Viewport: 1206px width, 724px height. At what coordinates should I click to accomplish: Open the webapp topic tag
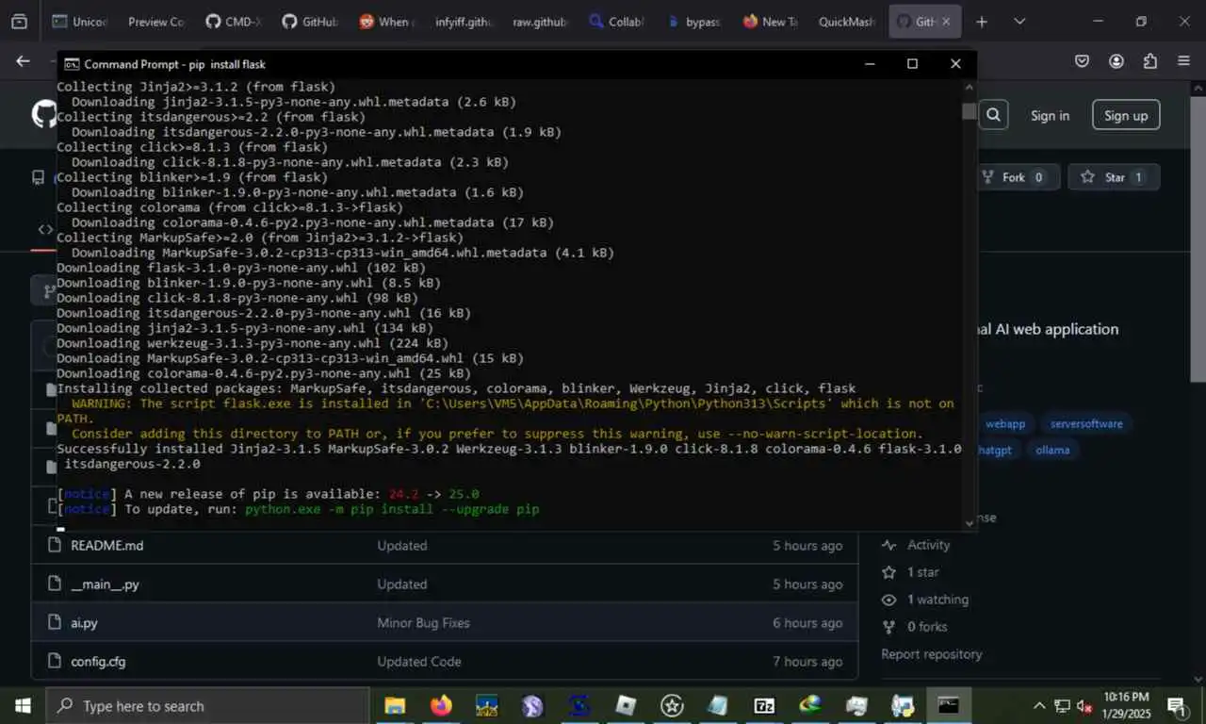click(x=1004, y=424)
